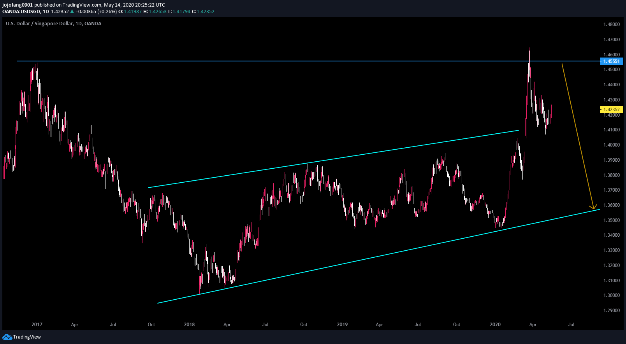Click the 1.36000 price axis label

click(x=612, y=205)
